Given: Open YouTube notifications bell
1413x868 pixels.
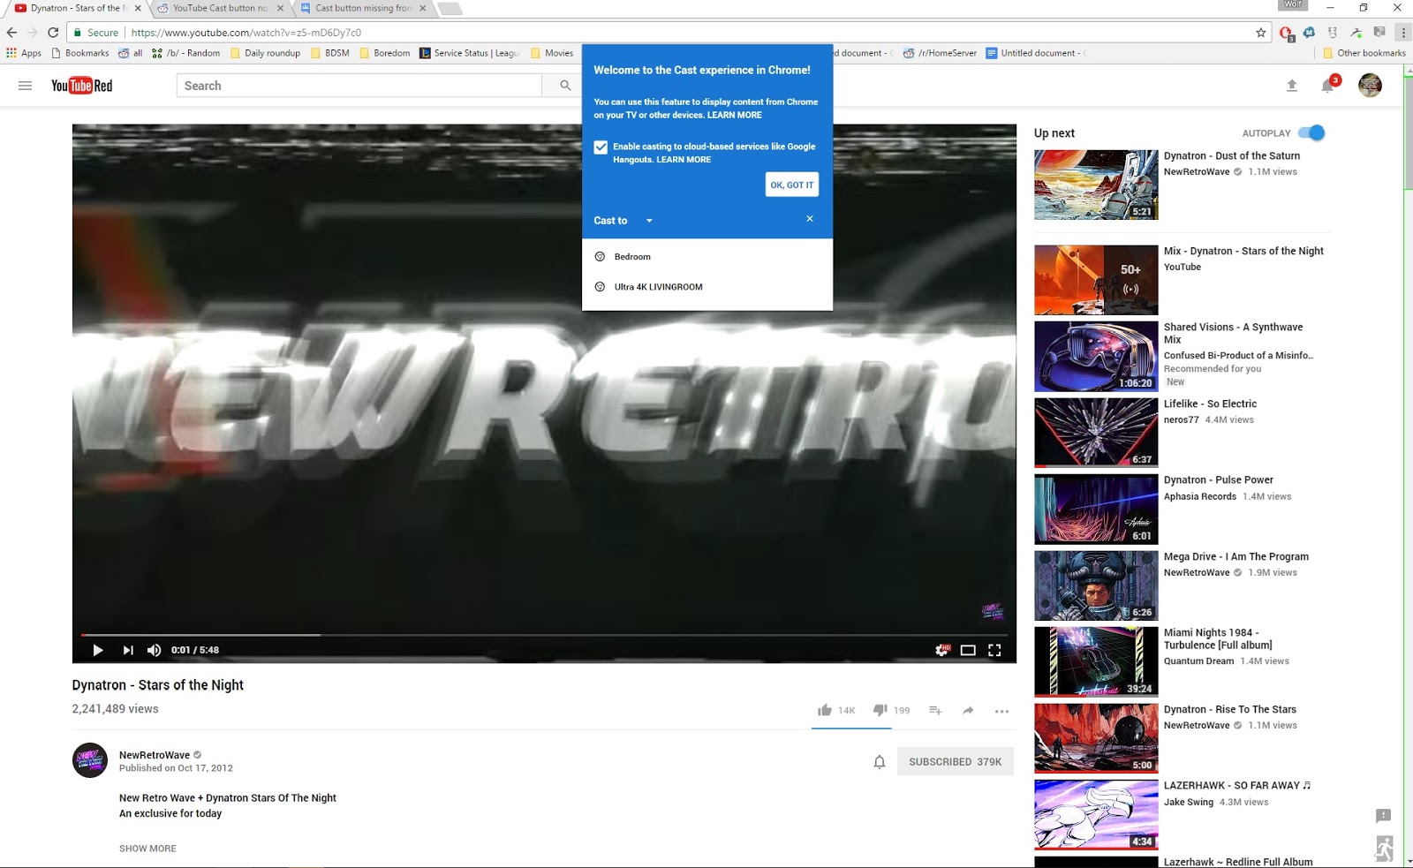Looking at the screenshot, I should pyautogui.click(x=1326, y=85).
